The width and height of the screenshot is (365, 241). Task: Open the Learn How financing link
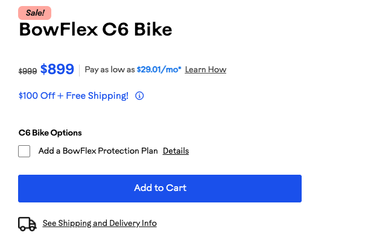point(205,70)
